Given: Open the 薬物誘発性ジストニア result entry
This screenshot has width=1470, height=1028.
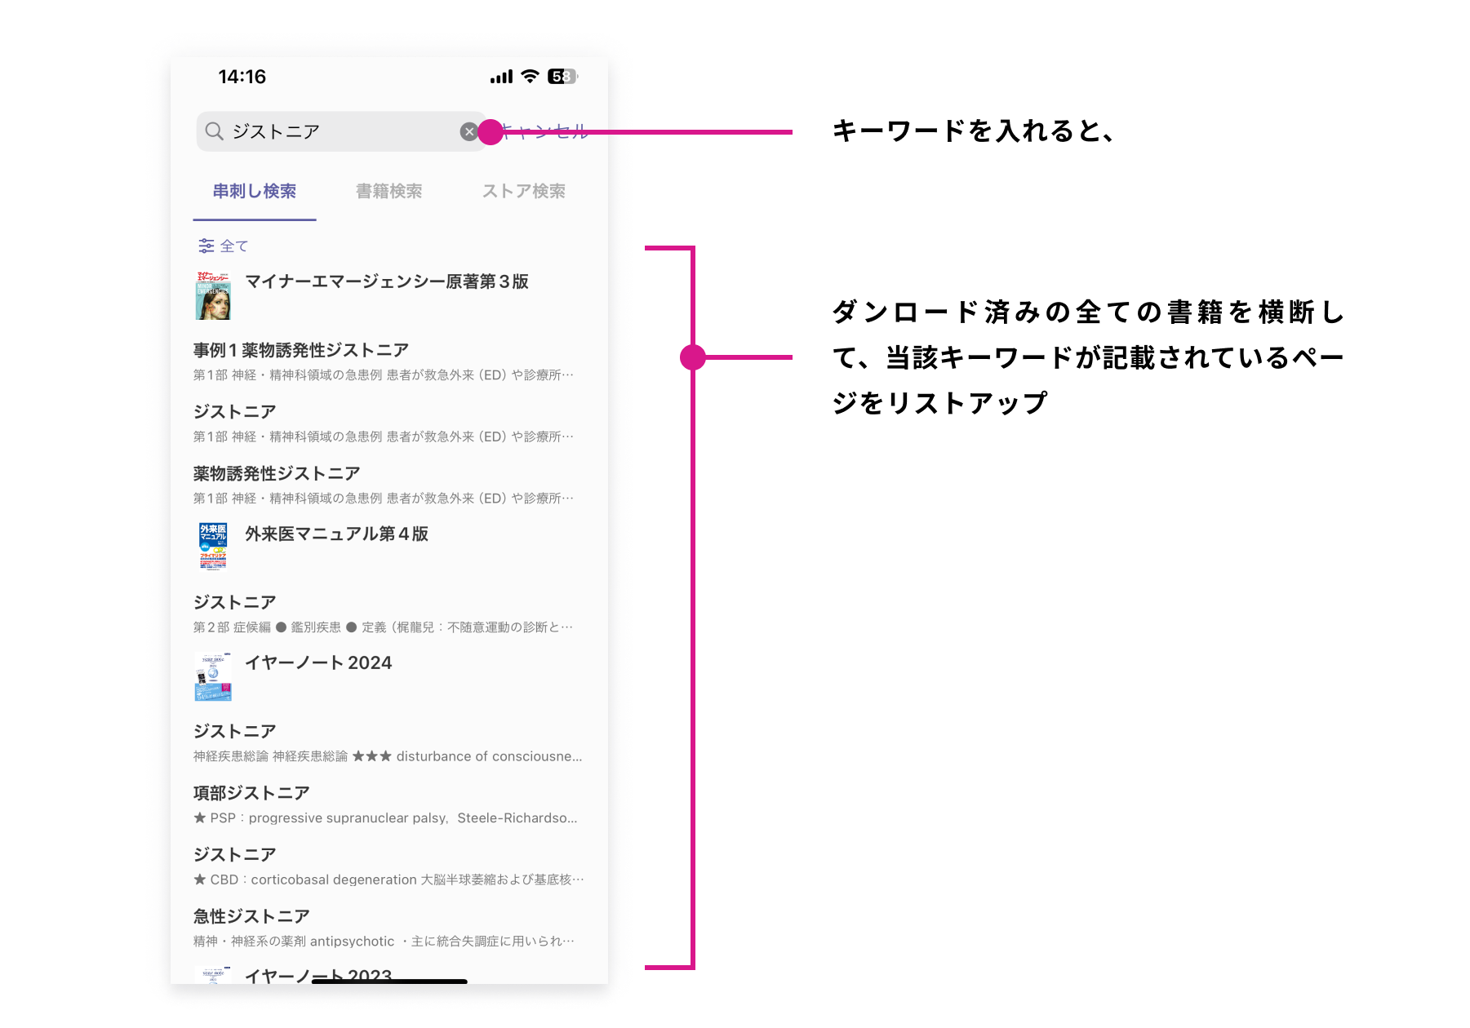Looking at the screenshot, I should pyautogui.click(x=277, y=474).
